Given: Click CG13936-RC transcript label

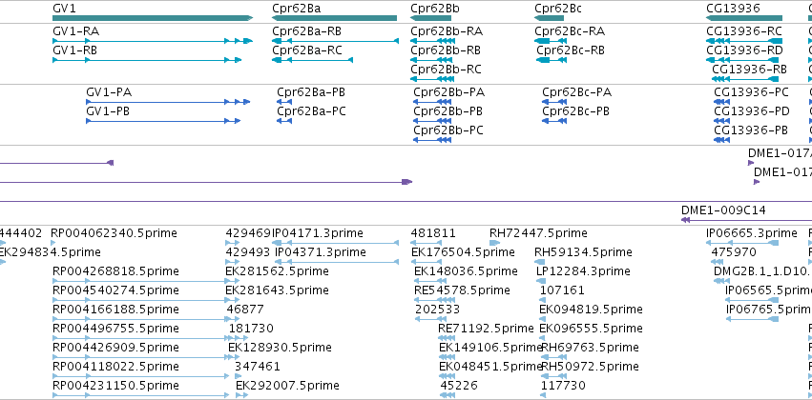Looking at the screenshot, I should 744,31.
